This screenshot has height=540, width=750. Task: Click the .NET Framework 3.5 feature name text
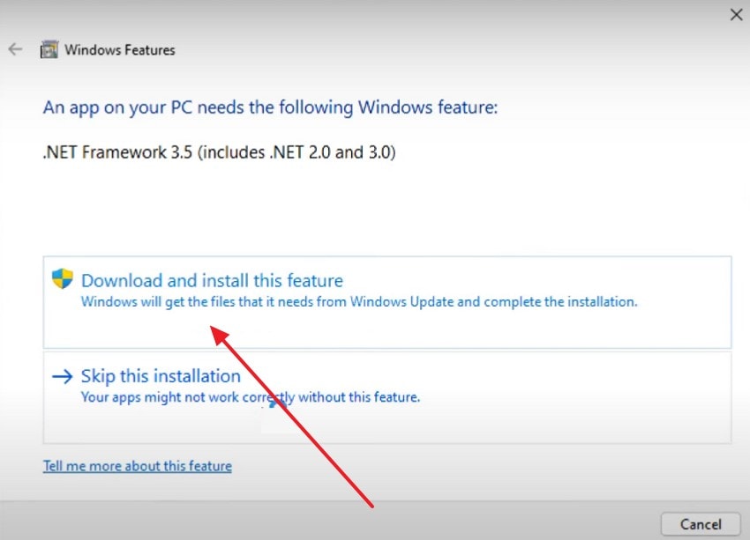pyautogui.click(x=219, y=152)
